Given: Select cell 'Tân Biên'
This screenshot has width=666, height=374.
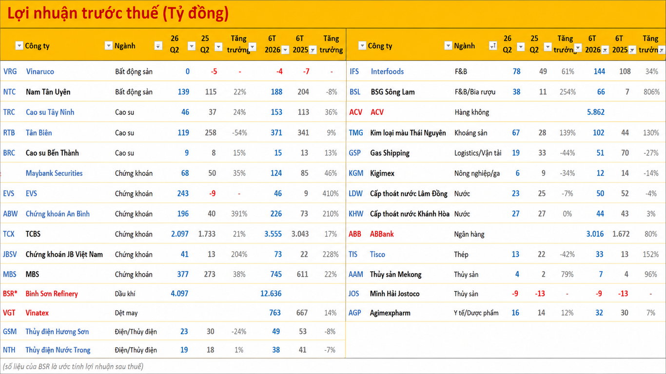Looking at the screenshot, I should point(39,133).
